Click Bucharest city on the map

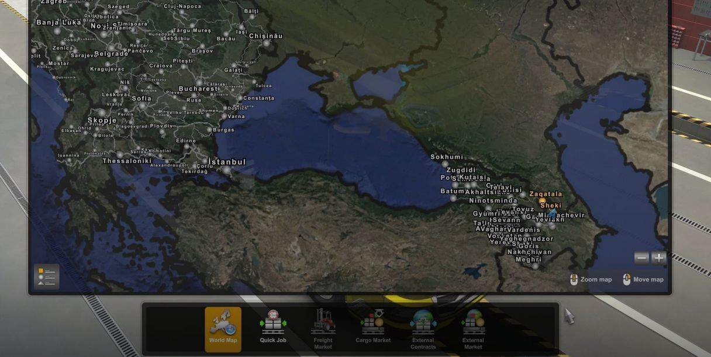(x=198, y=89)
